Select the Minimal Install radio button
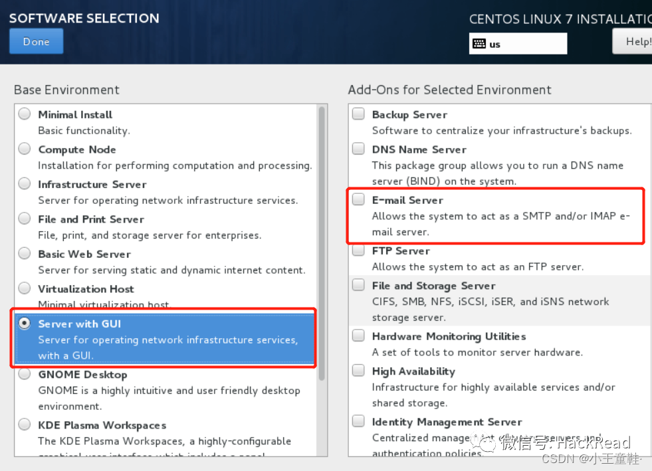Image resolution: width=652 pixels, height=471 pixels. tap(25, 114)
